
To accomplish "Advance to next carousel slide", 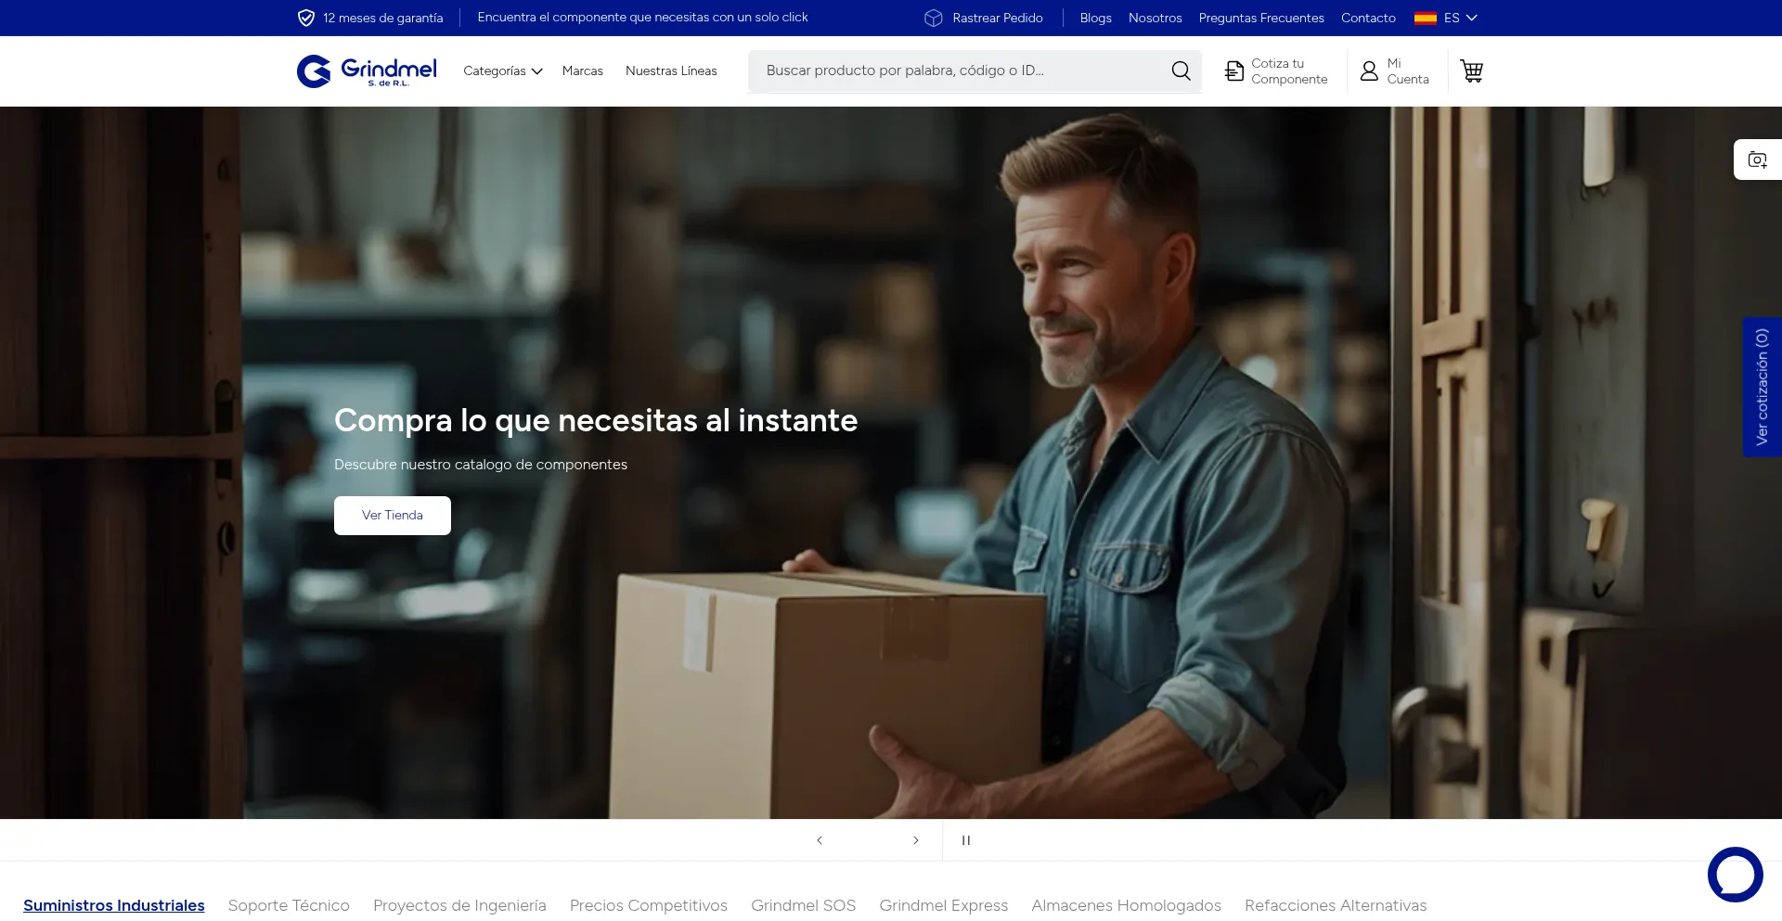I will pyautogui.click(x=915, y=840).
